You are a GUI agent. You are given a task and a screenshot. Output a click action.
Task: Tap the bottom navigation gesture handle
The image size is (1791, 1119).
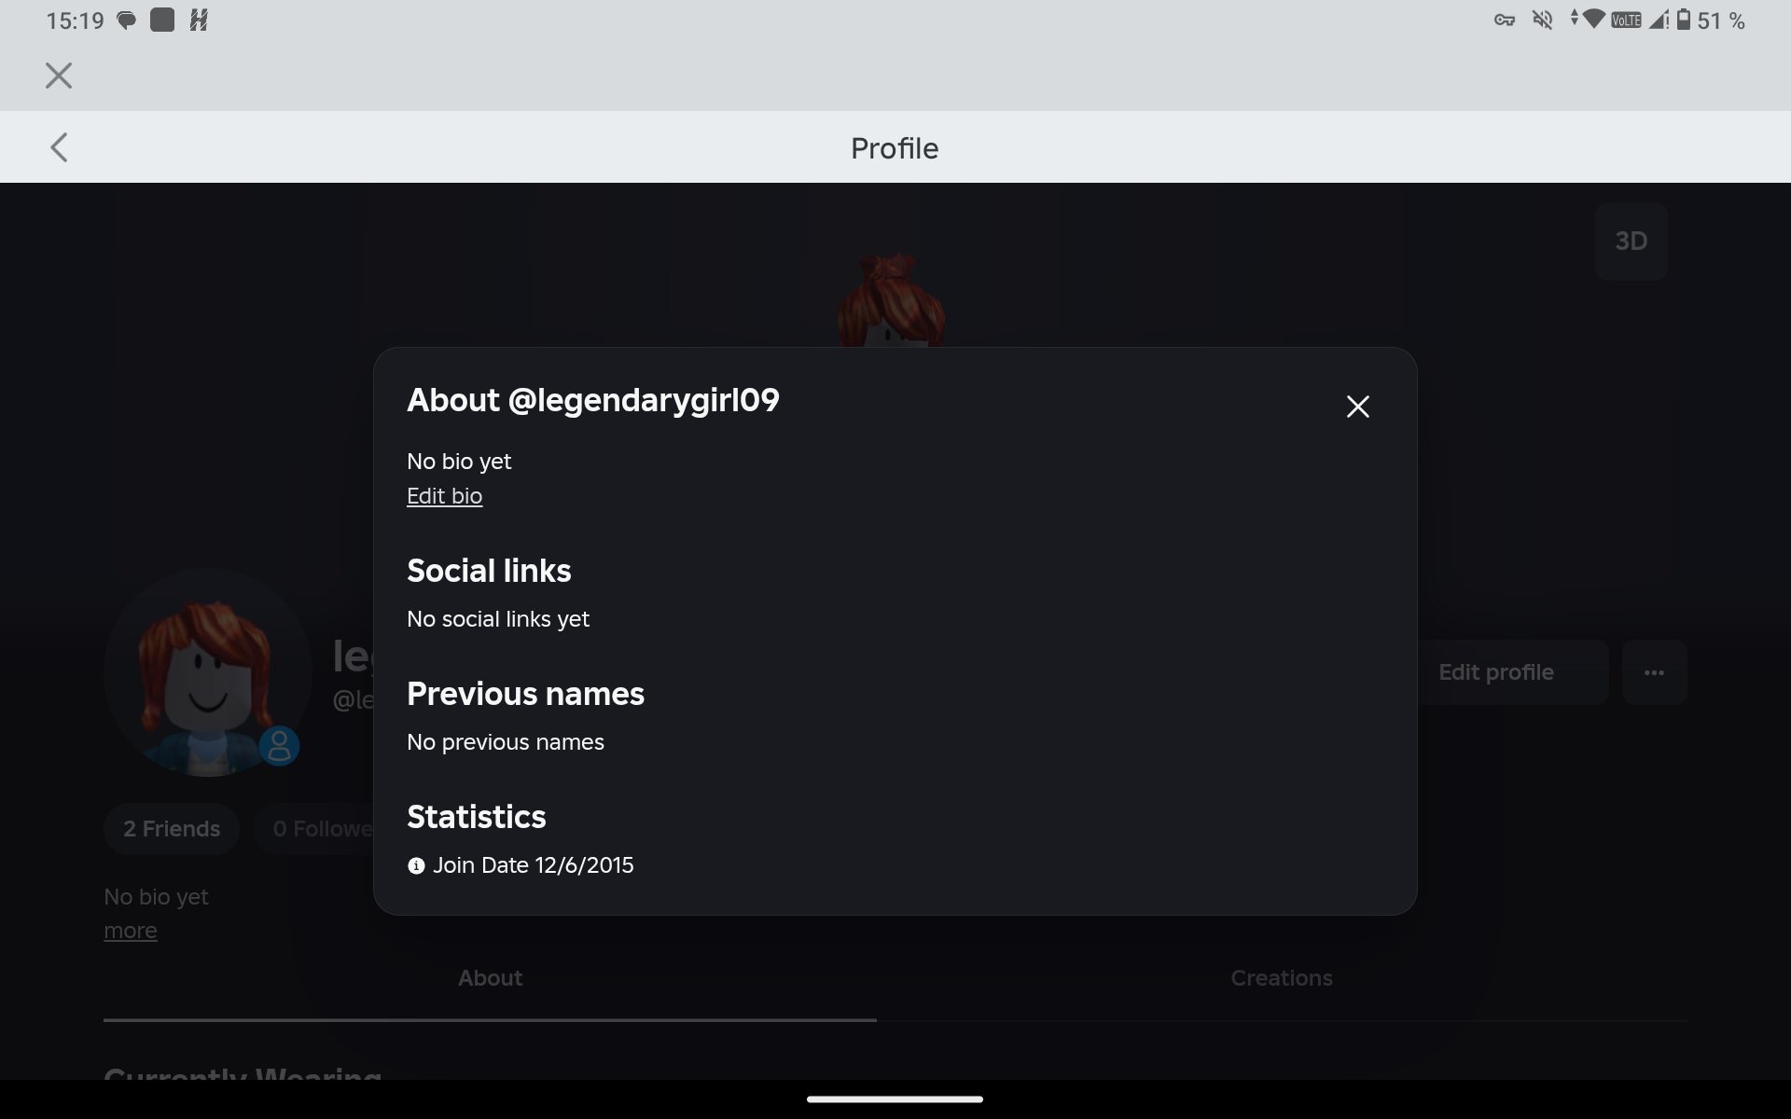pyautogui.click(x=895, y=1099)
